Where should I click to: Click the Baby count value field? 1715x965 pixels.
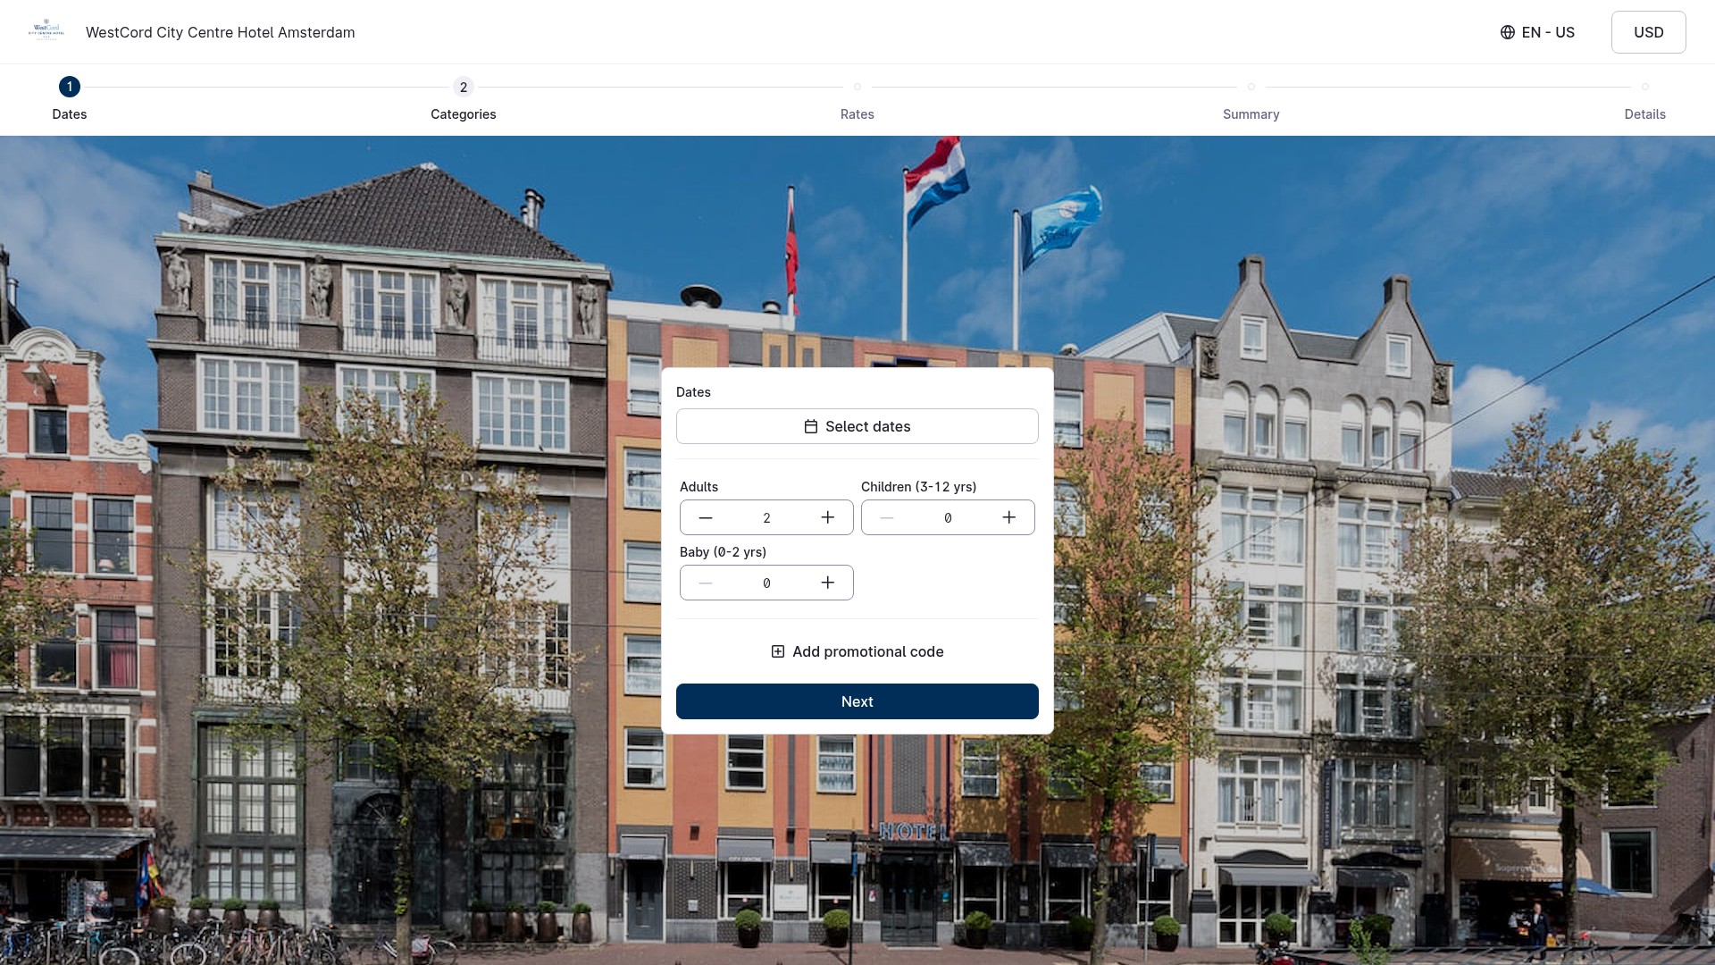(x=766, y=583)
